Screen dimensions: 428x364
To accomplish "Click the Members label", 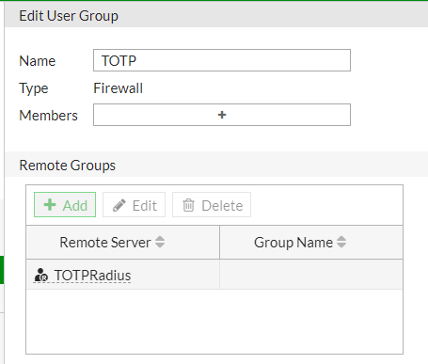I will click(x=48, y=116).
